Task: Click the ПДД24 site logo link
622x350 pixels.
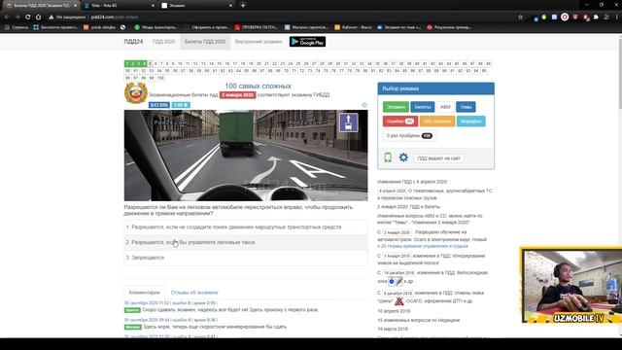Action: tap(133, 42)
